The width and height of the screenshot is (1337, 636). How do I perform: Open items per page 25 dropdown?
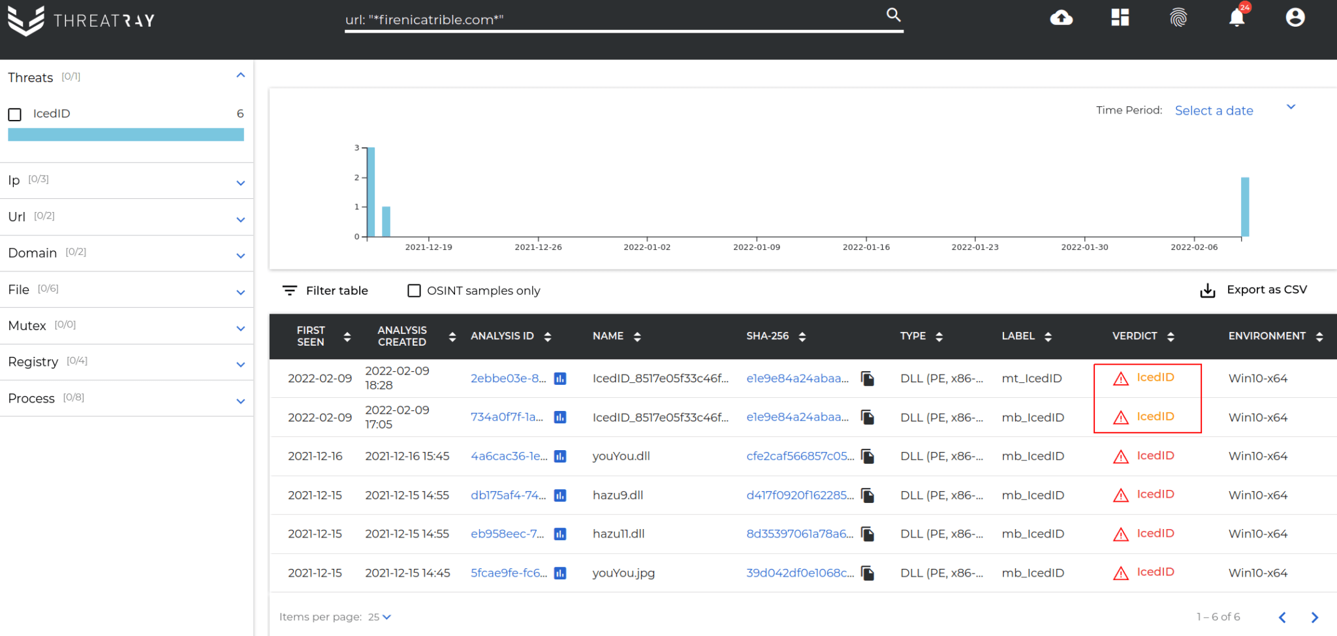379,617
